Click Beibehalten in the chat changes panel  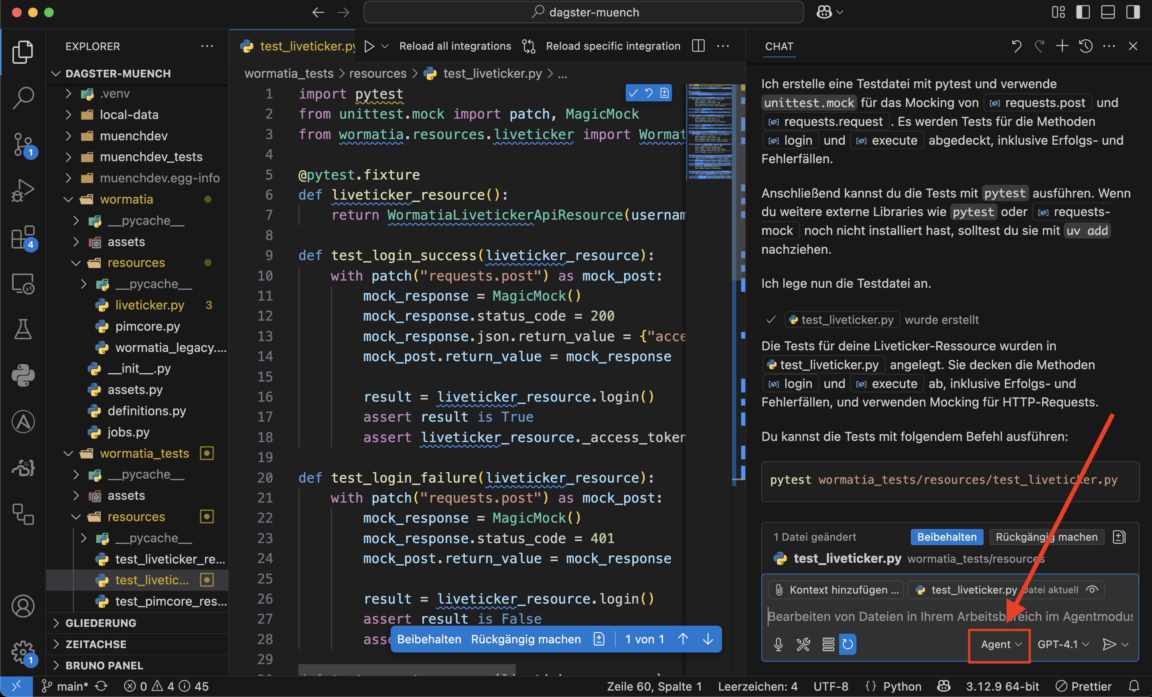pos(946,537)
